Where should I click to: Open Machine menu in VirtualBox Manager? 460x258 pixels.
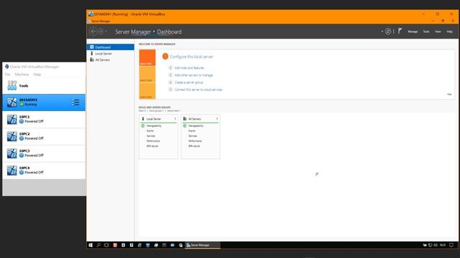tap(22, 75)
